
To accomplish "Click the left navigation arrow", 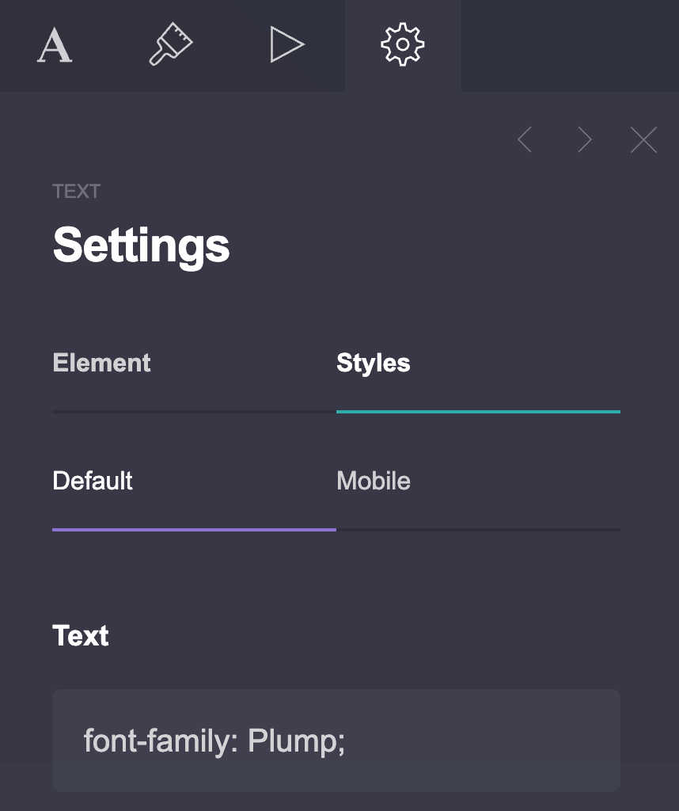I will pyautogui.click(x=525, y=139).
